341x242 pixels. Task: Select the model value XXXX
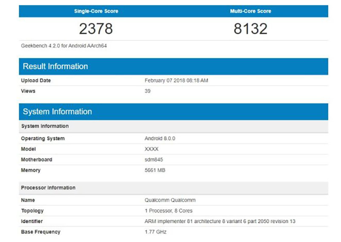point(151,149)
